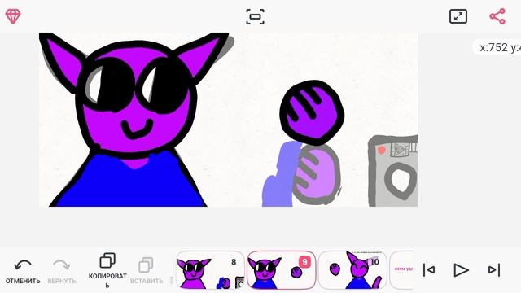521x293 pixels.
Task: Jump to the first frame
Action: tap(429, 269)
